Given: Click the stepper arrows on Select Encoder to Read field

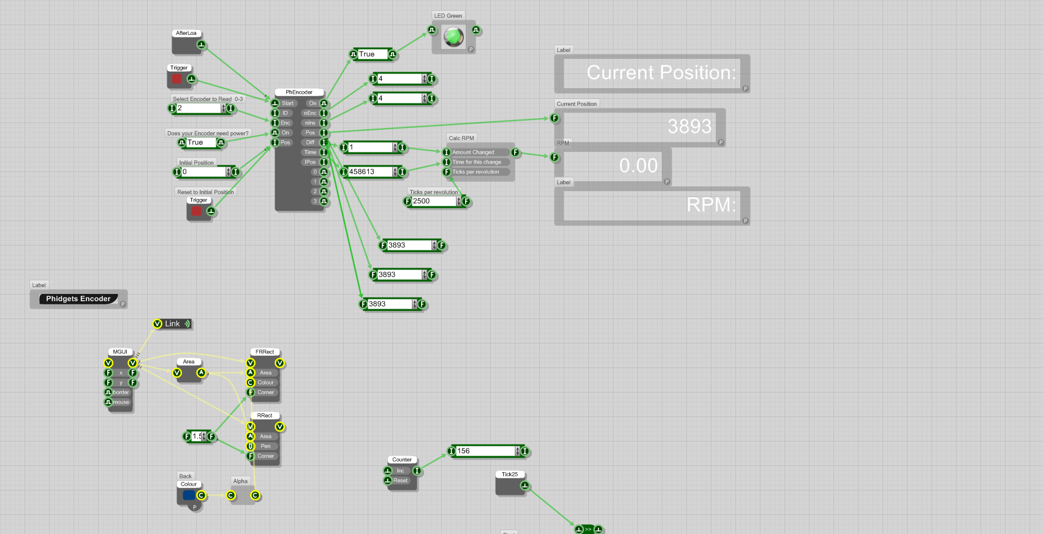Looking at the screenshot, I should click(x=223, y=108).
